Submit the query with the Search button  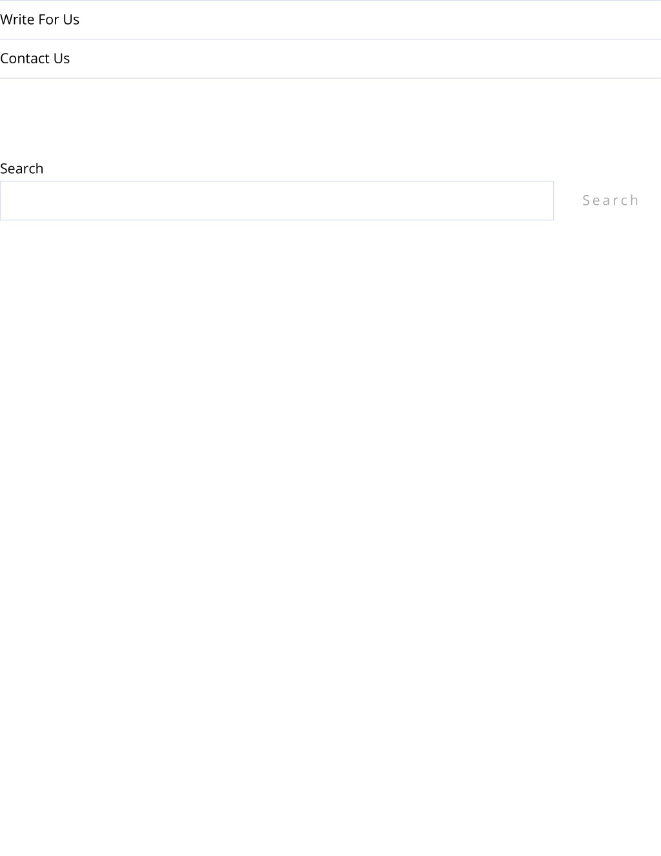[611, 200]
